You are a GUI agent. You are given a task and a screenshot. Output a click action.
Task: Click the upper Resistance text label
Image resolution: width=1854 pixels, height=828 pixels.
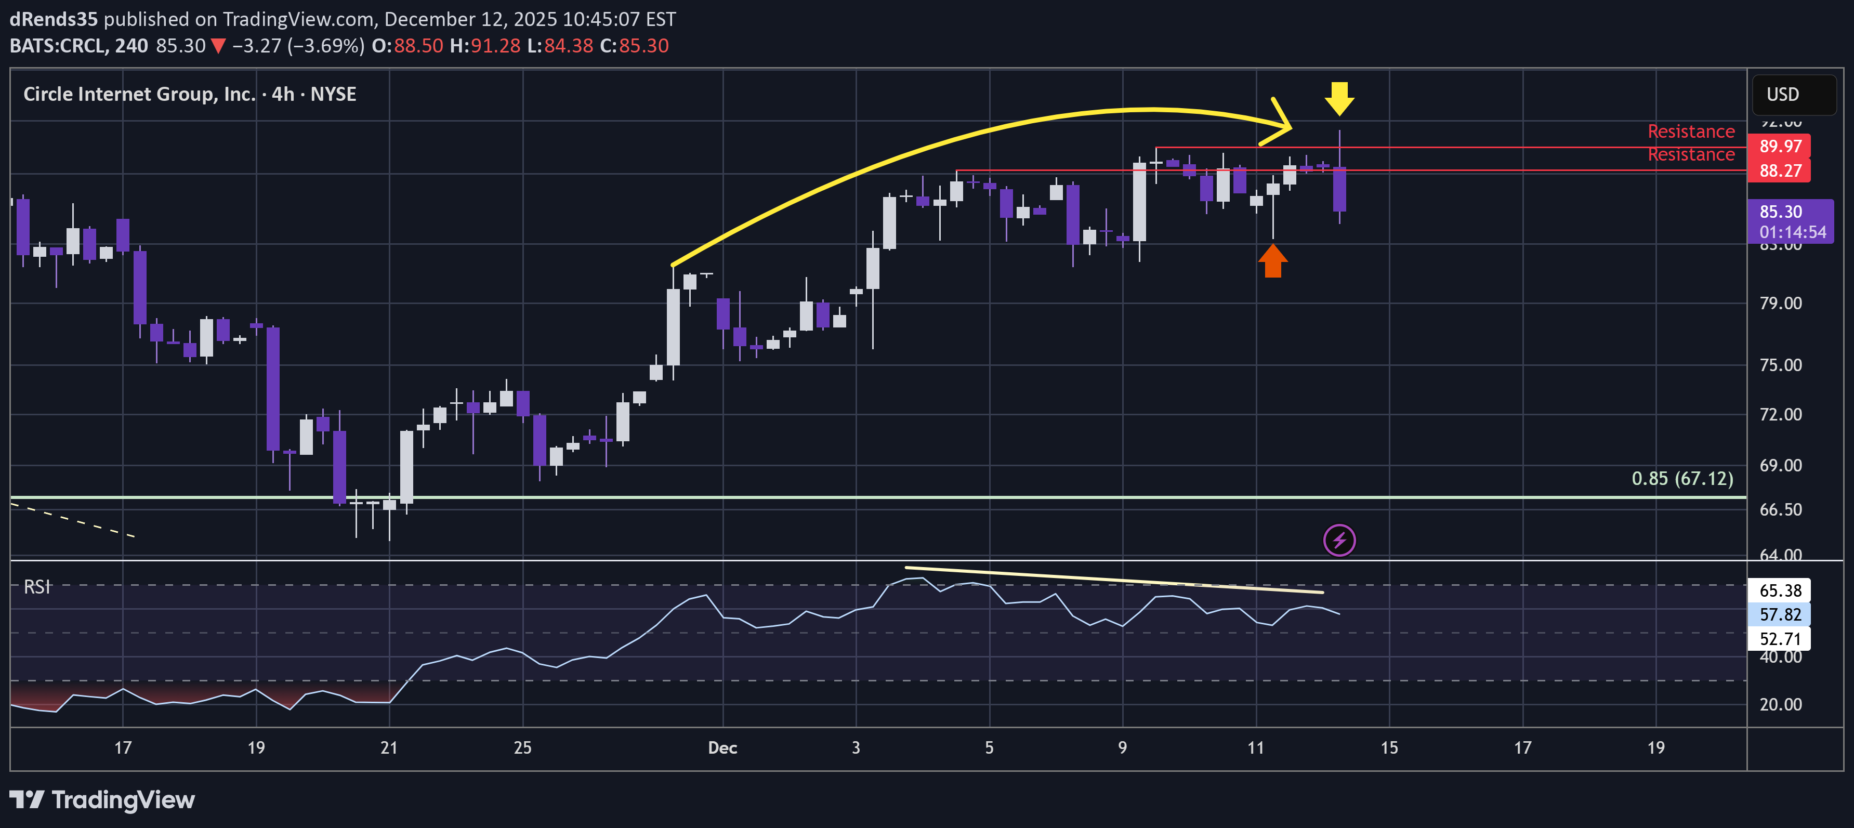(1691, 131)
